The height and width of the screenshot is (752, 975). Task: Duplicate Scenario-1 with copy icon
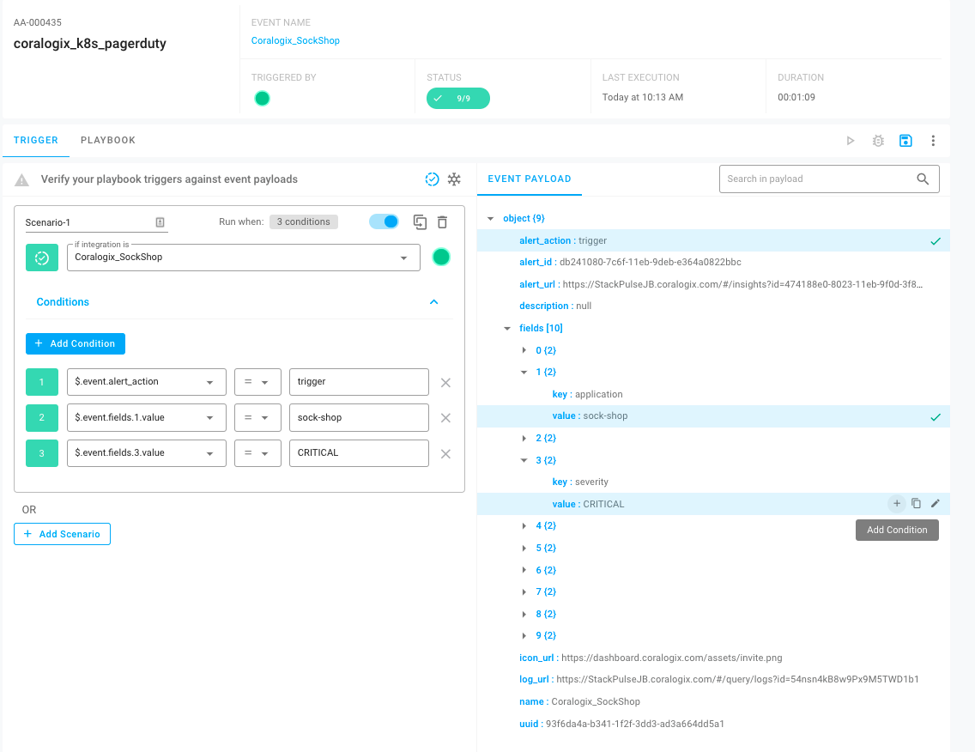tap(420, 222)
